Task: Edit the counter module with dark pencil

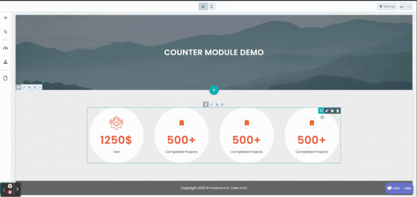Action: (x=327, y=111)
